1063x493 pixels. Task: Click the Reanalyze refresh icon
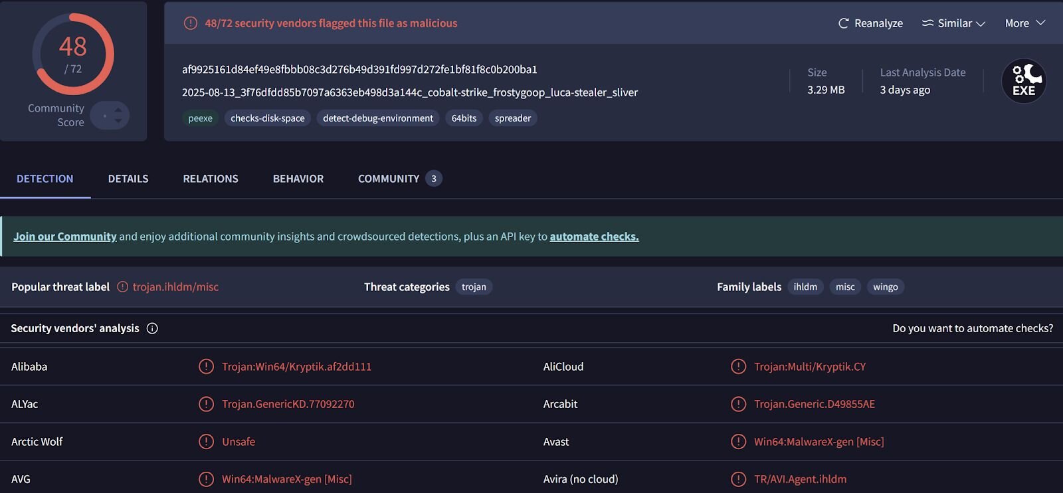[844, 23]
